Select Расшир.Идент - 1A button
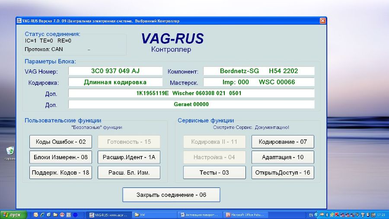The image size is (389, 219). pyautogui.click(x=129, y=157)
